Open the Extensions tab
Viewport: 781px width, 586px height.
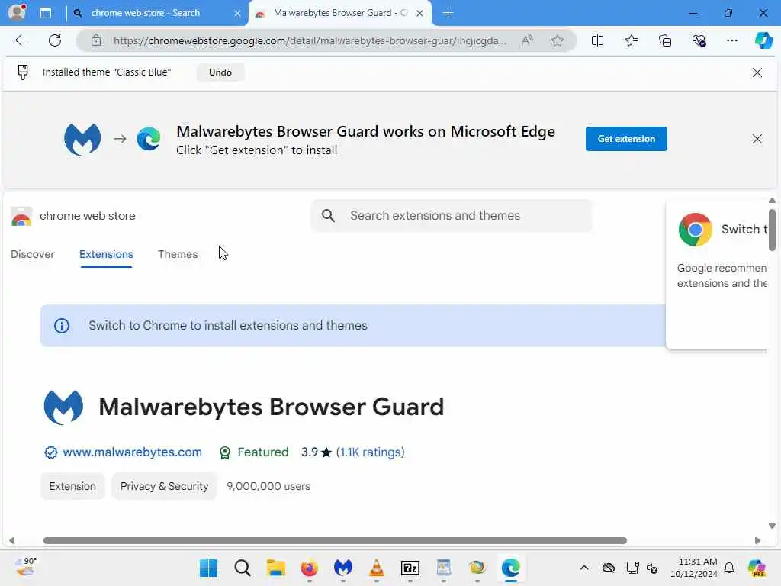click(x=106, y=254)
